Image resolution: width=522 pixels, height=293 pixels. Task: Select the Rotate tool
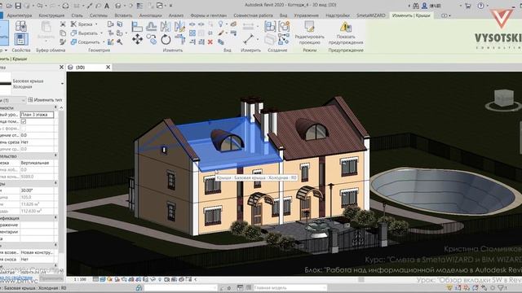coord(166,40)
